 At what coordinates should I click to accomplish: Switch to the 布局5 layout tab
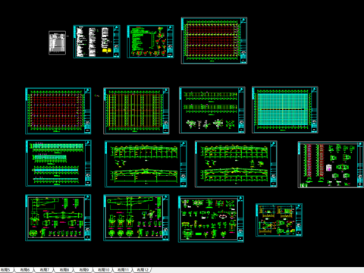tap(5, 270)
